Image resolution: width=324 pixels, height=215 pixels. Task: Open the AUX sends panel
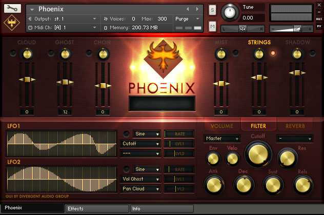pos(319,19)
